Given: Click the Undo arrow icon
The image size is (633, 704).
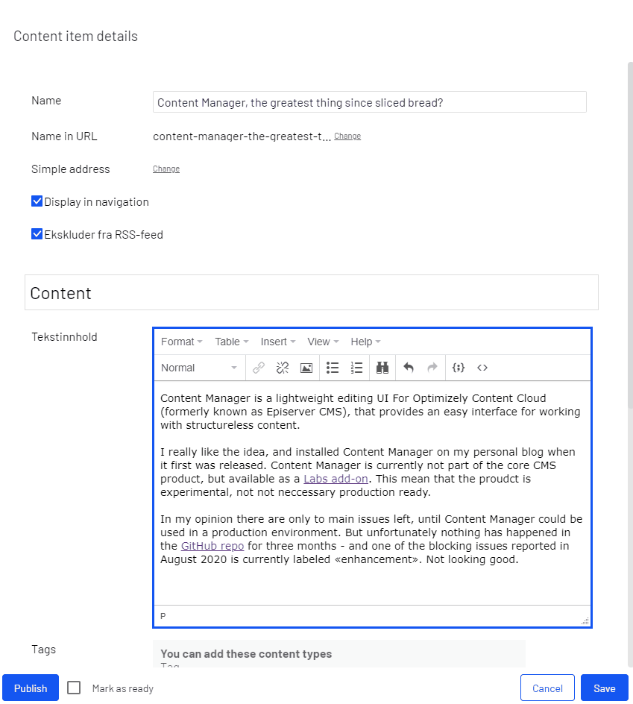Looking at the screenshot, I should [x=408, y=368].
